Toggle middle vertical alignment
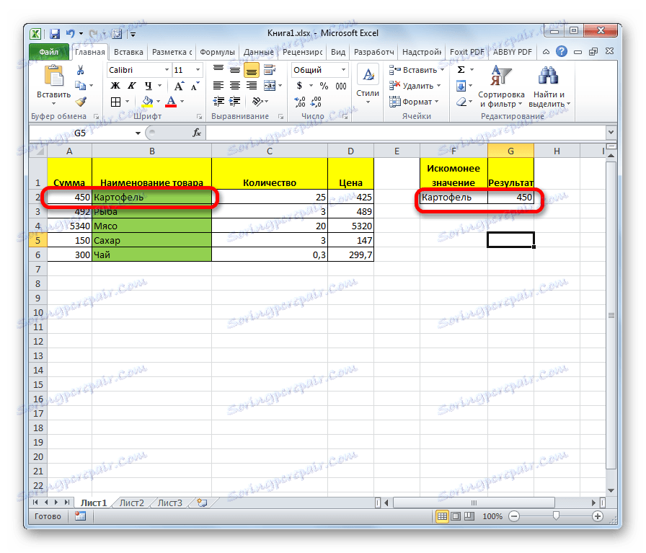The width and height of the screenshot is (646, 553). (235, 70)
